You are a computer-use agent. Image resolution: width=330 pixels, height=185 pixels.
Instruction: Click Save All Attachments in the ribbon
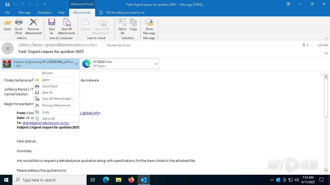coord(67,27)
